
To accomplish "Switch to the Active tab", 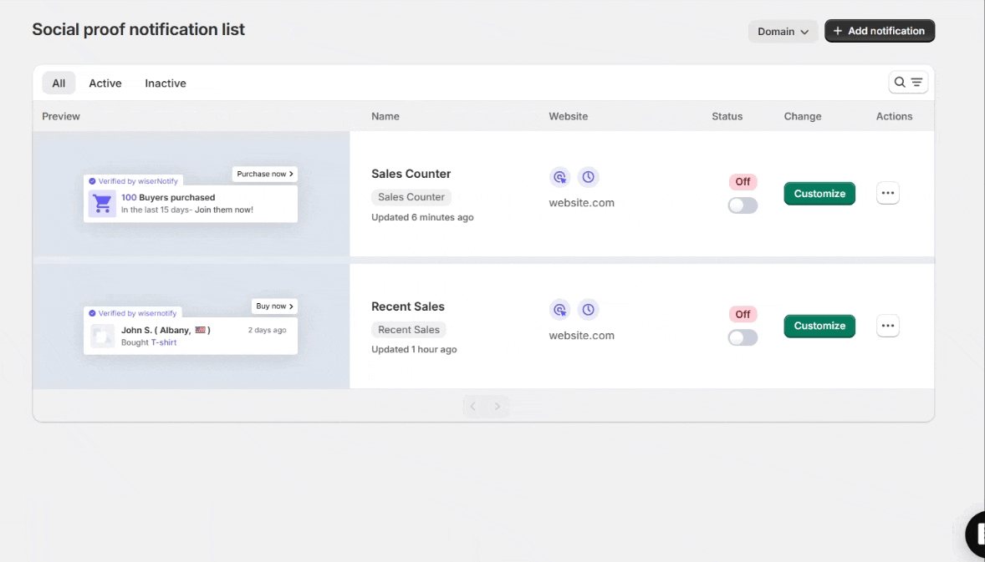I will point(105,83).
